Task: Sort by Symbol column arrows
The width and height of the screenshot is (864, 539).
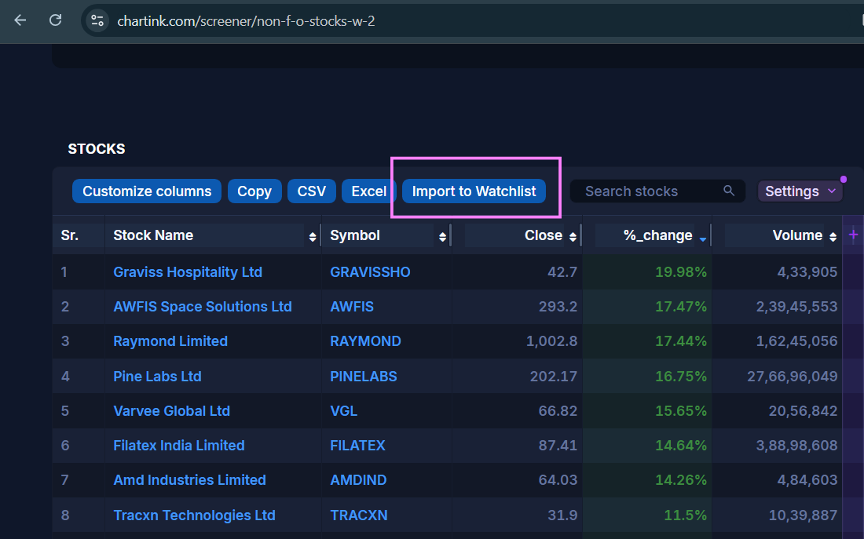Action: click(442, 237)
